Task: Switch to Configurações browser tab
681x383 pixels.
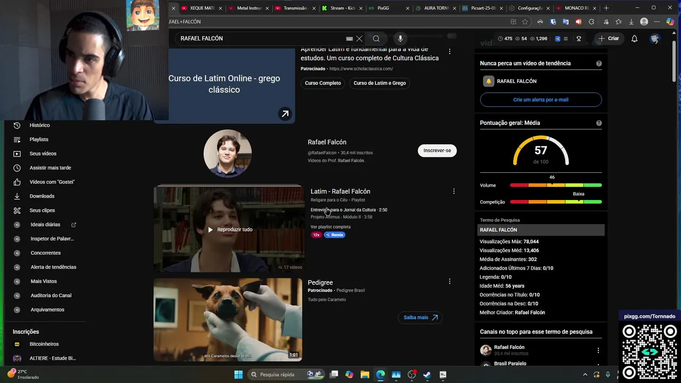Action: pyautogui.click(x=529, y=8)
